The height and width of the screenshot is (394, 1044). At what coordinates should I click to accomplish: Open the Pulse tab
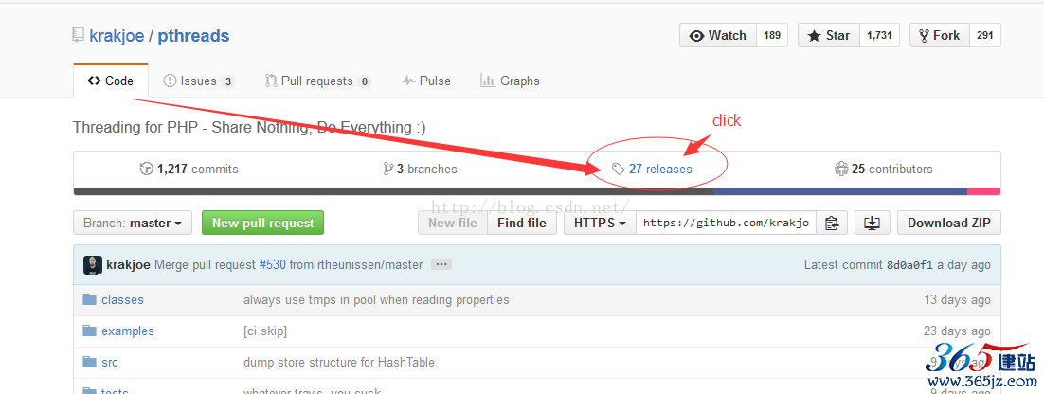[426, 81]
